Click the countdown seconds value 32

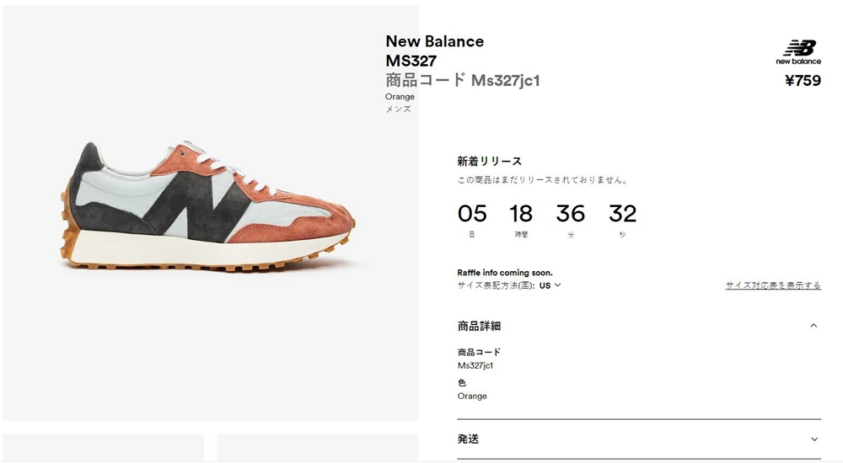623,214
